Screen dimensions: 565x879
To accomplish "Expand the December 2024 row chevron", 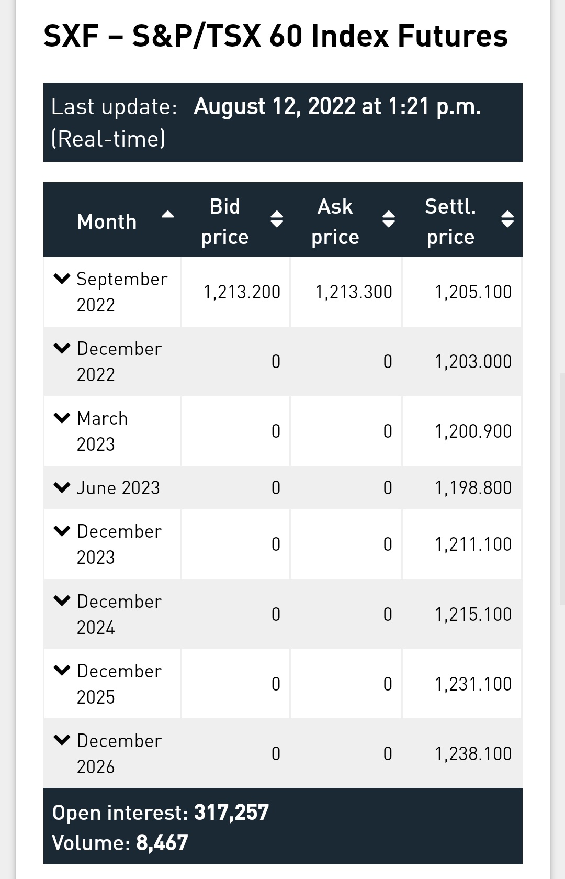I will pyautogui.click(x=62, y=602).
